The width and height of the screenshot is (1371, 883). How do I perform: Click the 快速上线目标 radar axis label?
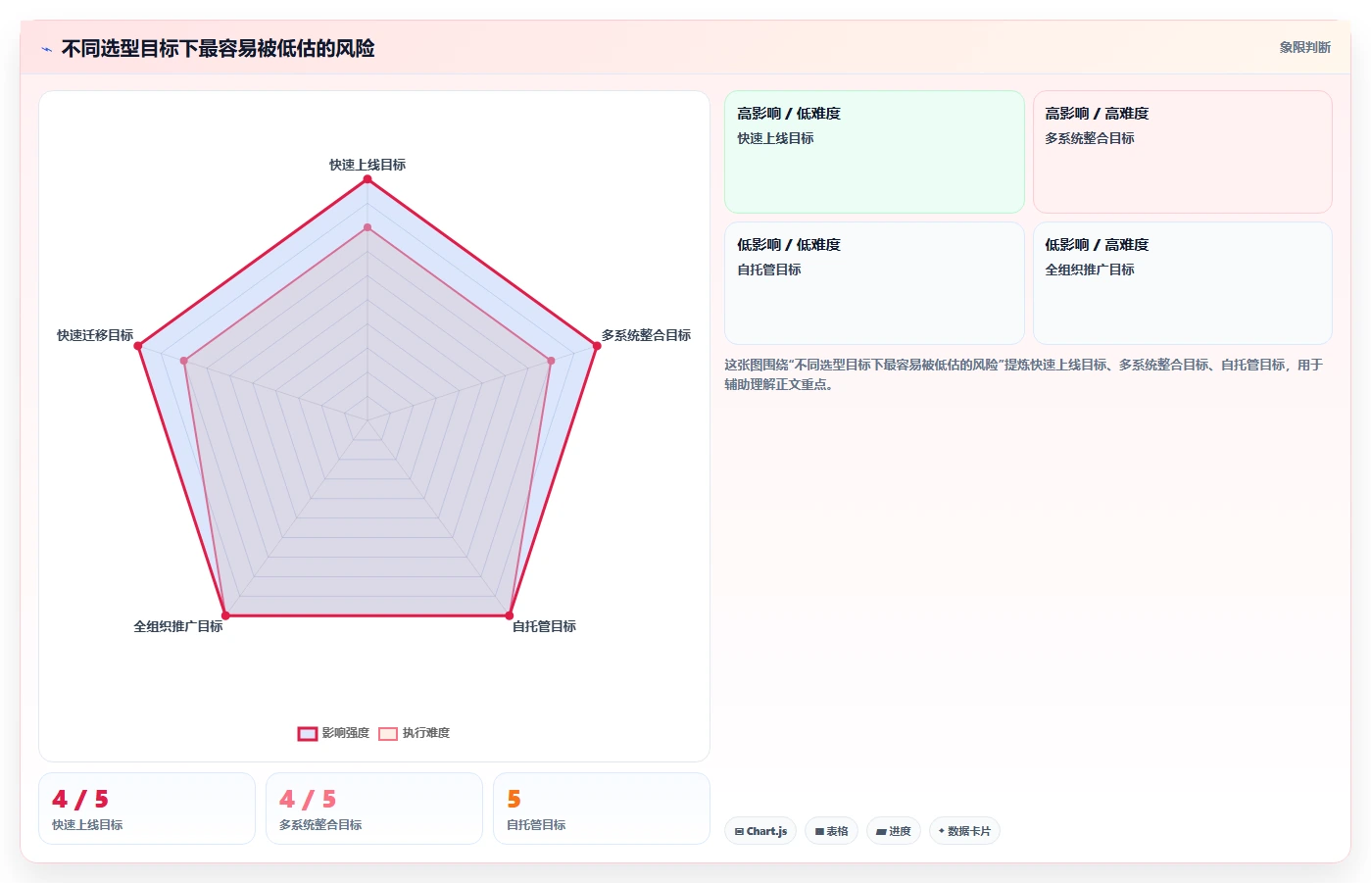coord(367,165)
